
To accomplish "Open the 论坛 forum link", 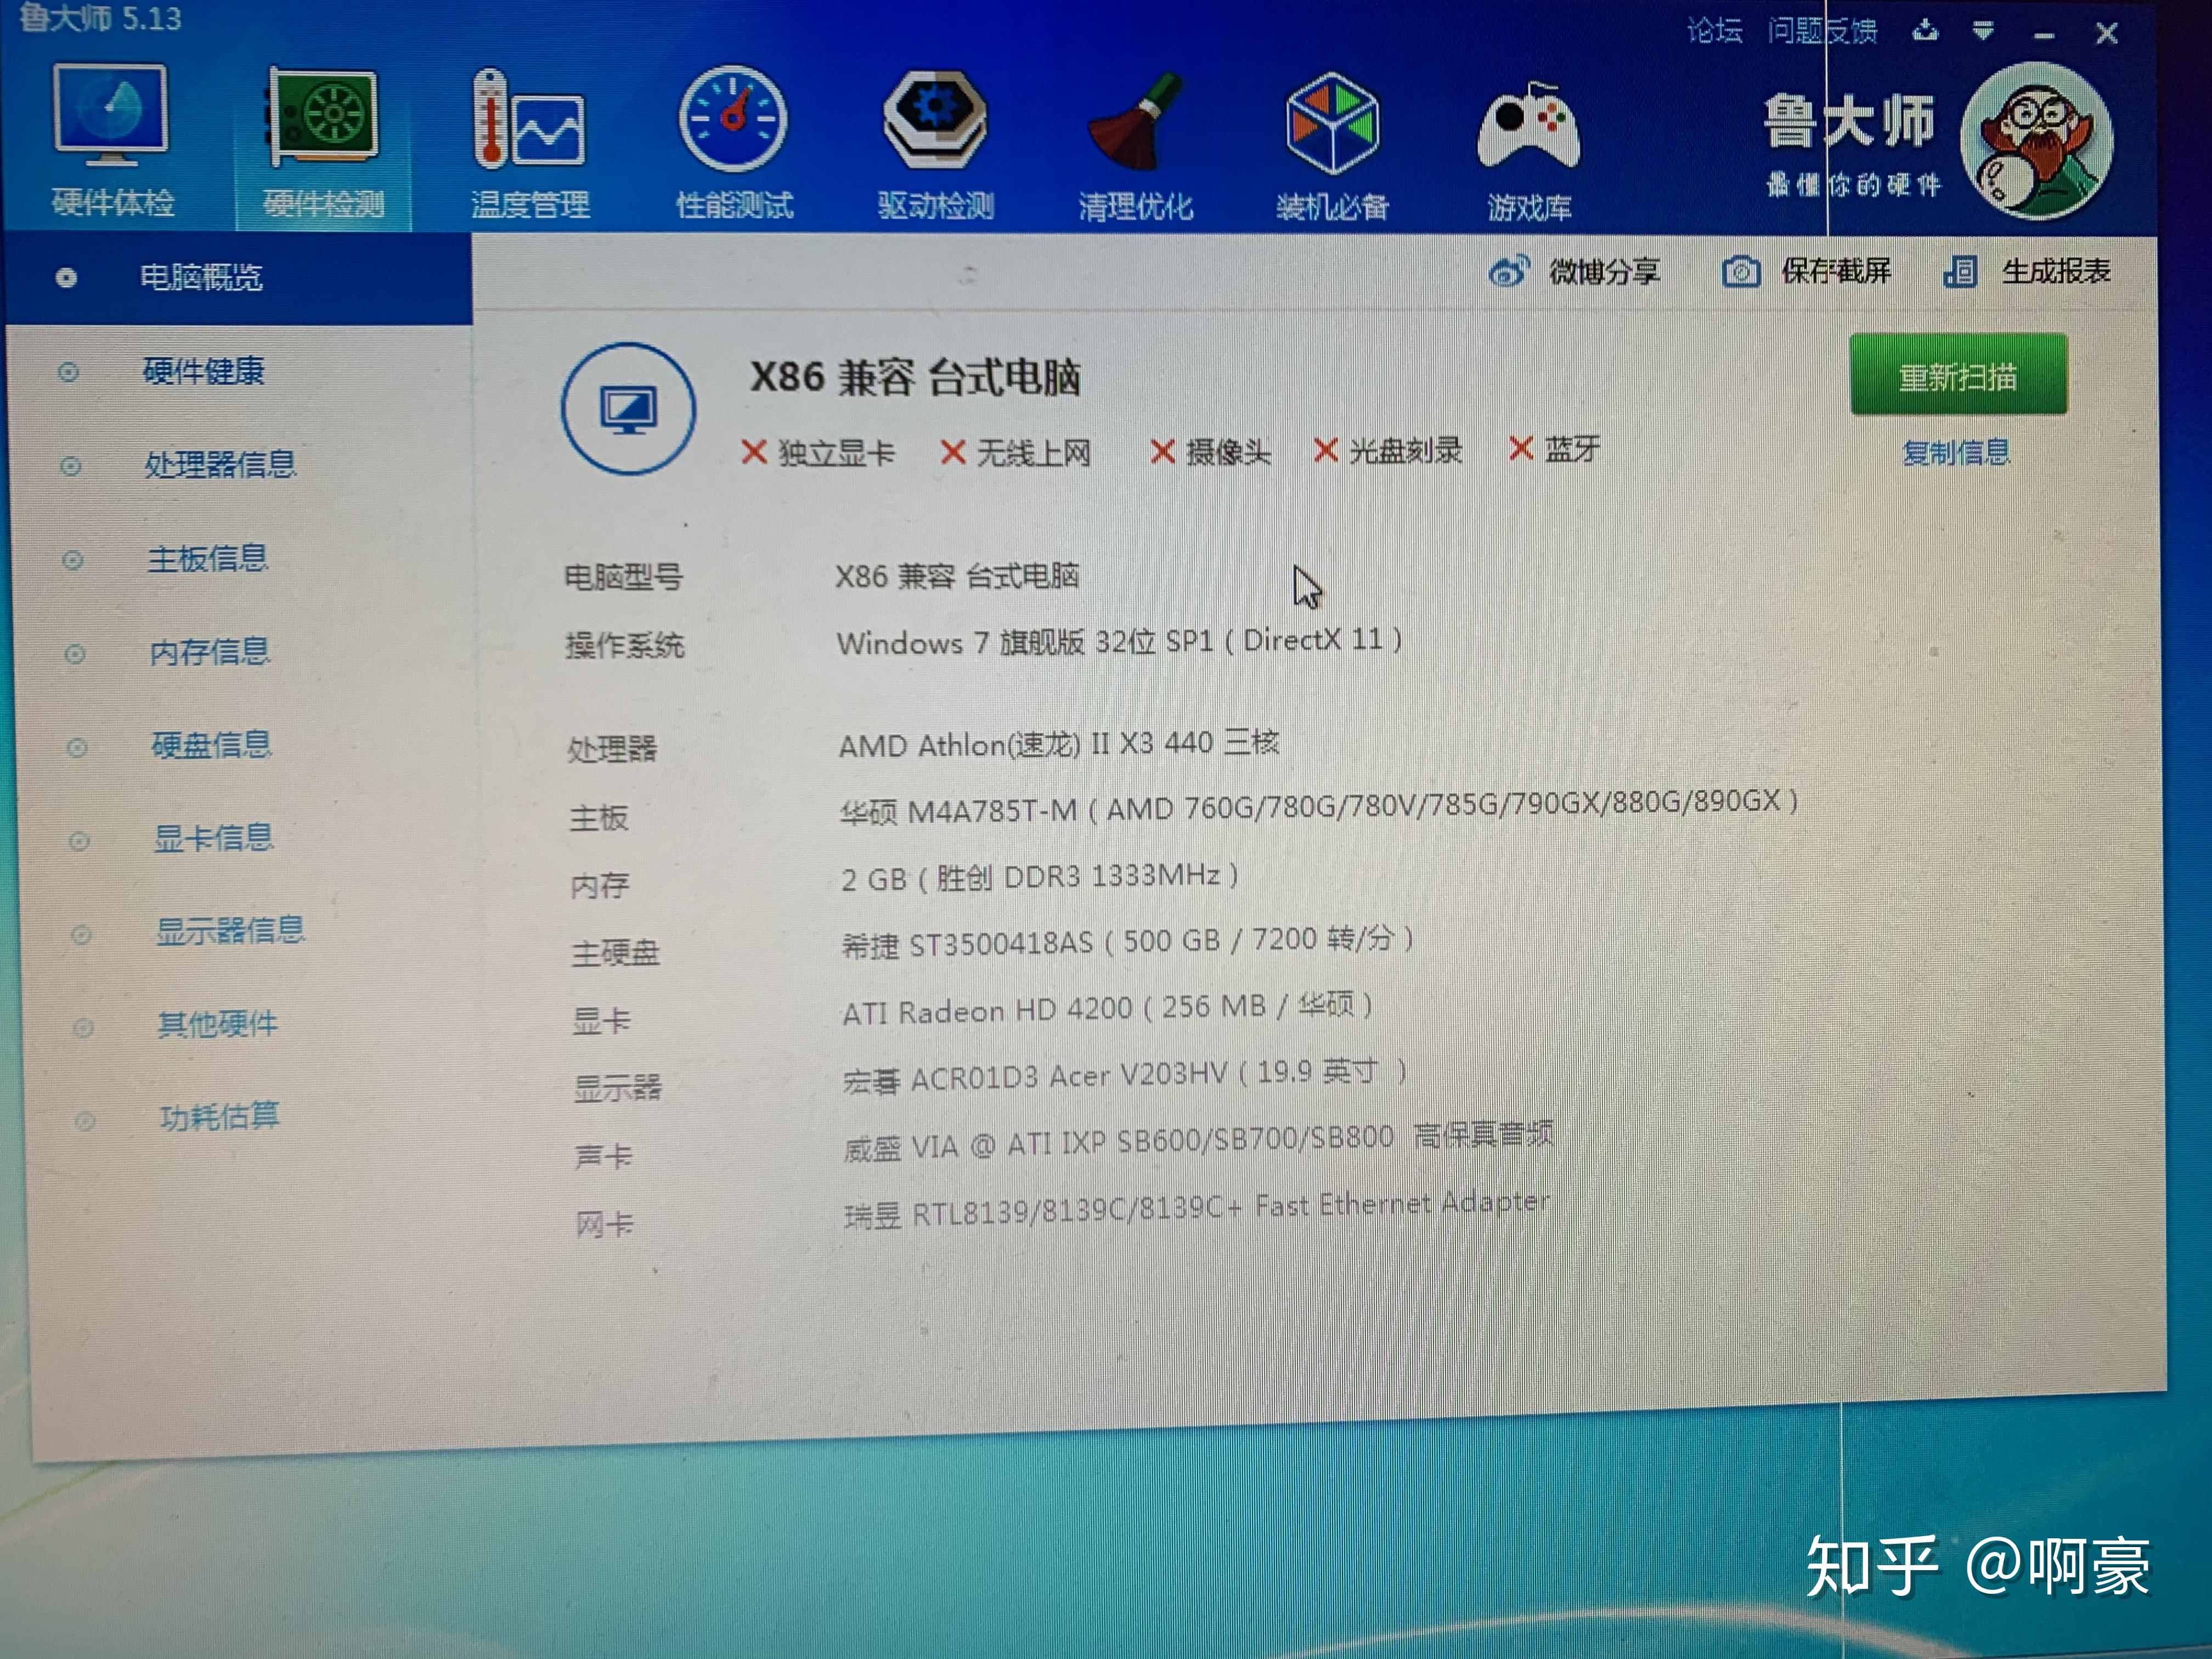I will click(1714, 31).
